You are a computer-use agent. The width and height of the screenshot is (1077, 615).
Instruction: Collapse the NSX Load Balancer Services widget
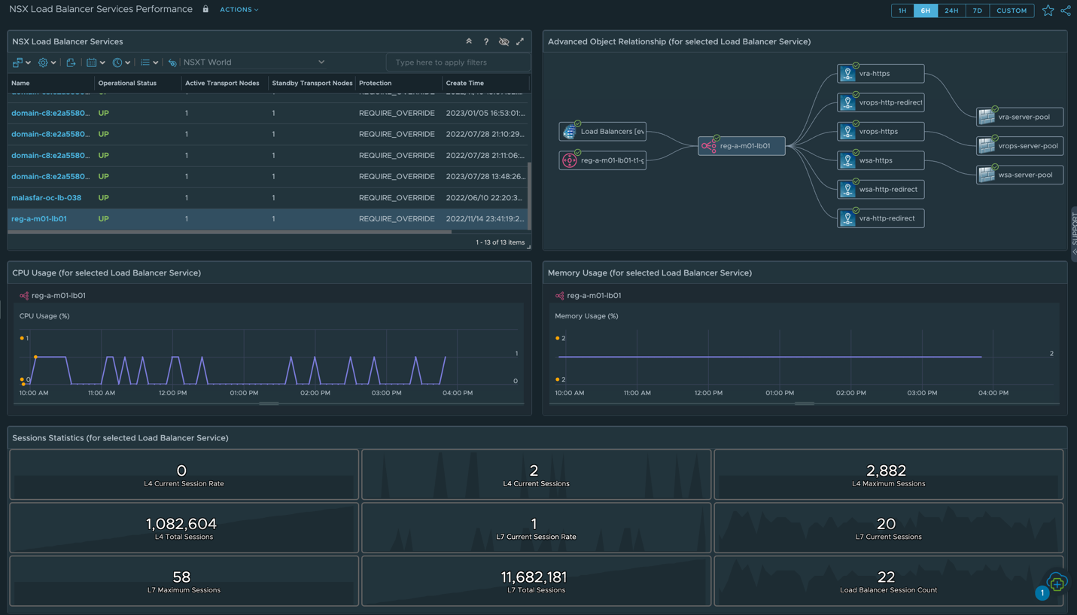point(469,41)
